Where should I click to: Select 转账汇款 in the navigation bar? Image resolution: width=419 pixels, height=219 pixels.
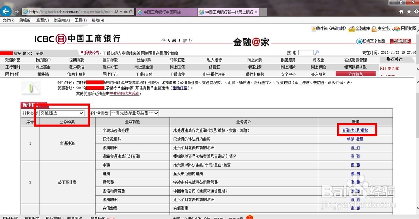point(177,60)
